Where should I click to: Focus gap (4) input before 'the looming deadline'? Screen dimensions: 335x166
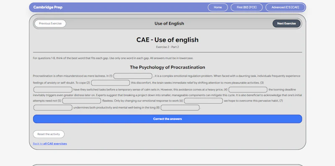pos(248,90)
